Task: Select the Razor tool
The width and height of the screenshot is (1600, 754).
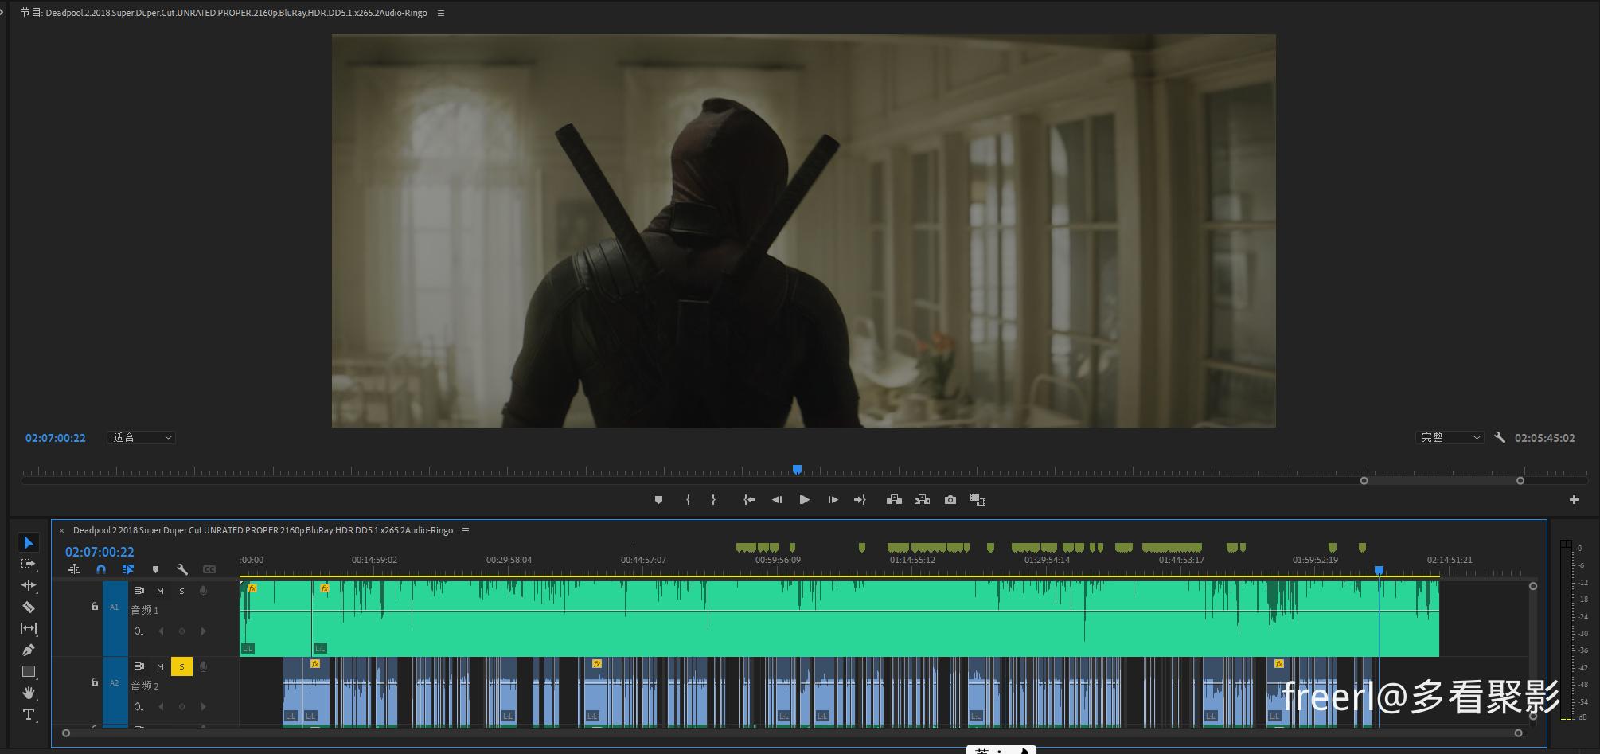Action: (x=29, y=607)
